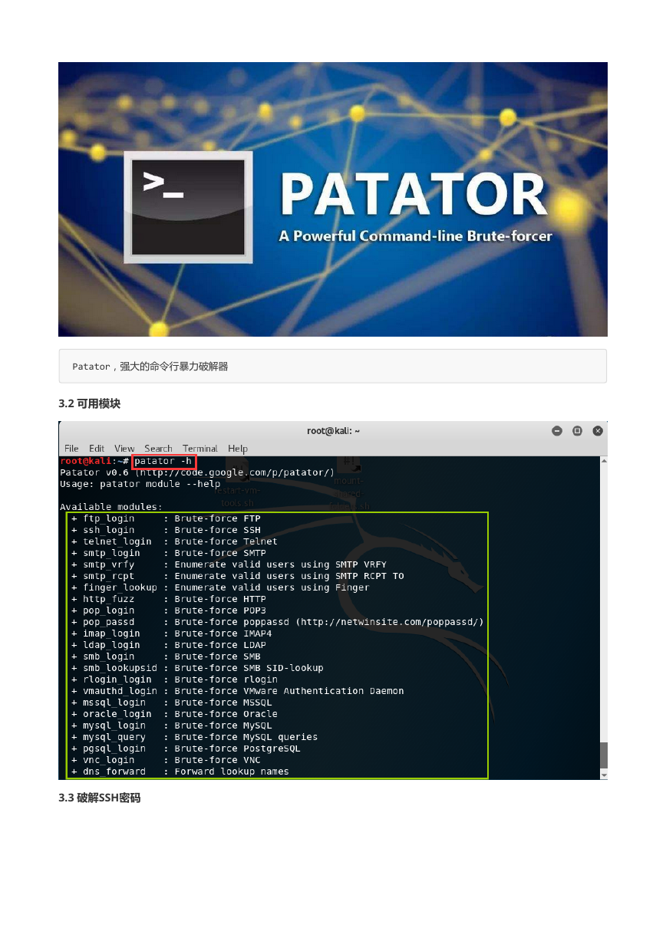Select the http_fuzz module line

coord(169,599)
